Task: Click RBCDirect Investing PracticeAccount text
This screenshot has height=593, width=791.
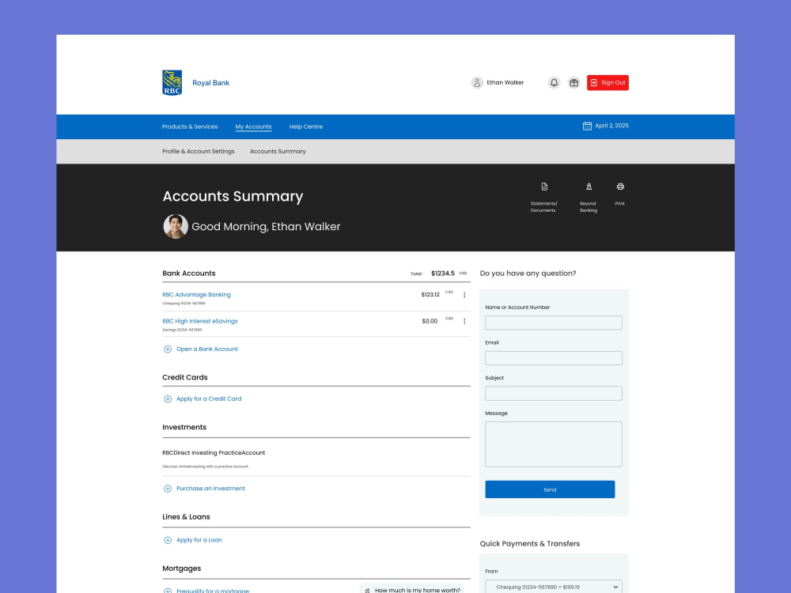Action: tap(214, 453)
